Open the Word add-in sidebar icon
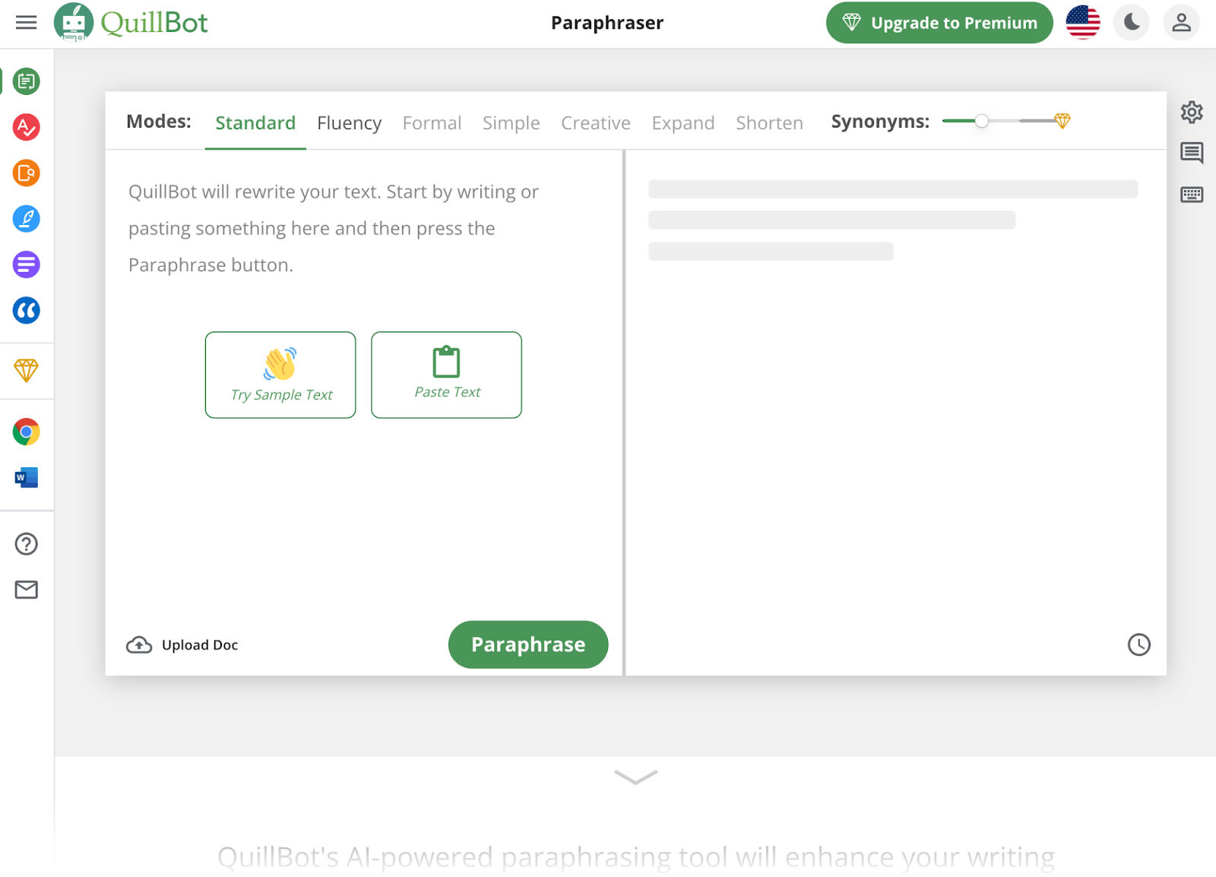The image size is (1216, 877). click(27, 477)
